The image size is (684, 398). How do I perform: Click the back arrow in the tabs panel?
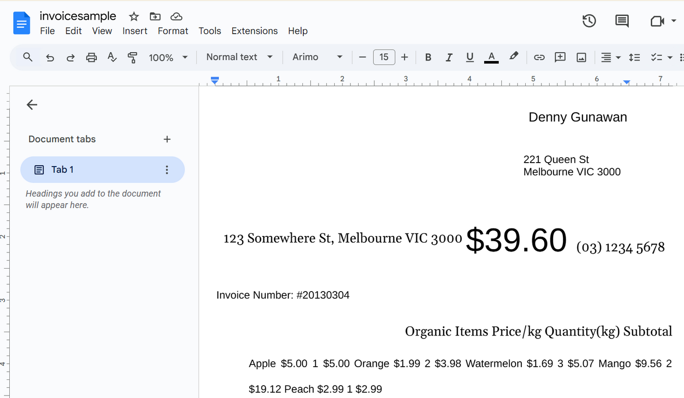coord(32,105)
